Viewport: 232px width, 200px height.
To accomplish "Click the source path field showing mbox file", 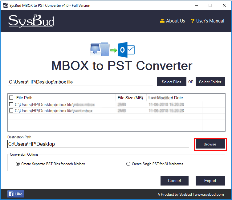I will [80, 82].
